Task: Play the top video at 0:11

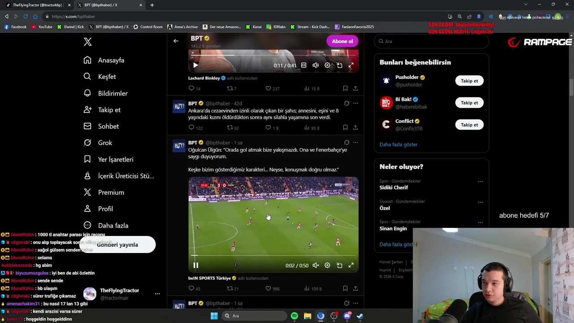Action: click(196, 65)
